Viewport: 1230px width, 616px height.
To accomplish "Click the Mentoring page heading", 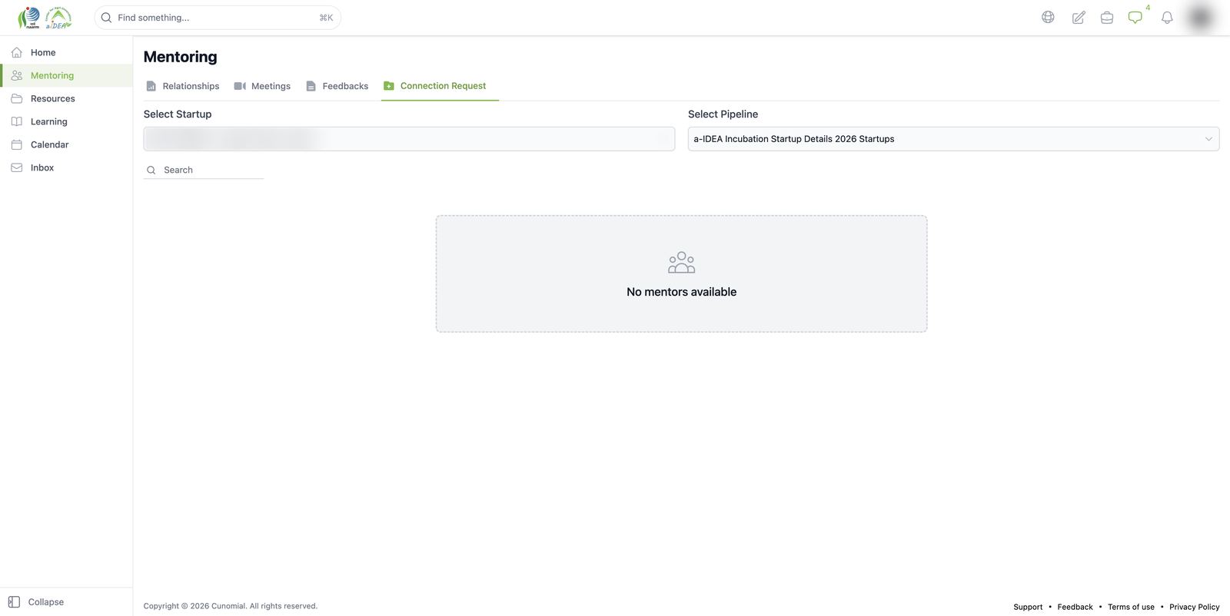I will (x=180, y=57).
